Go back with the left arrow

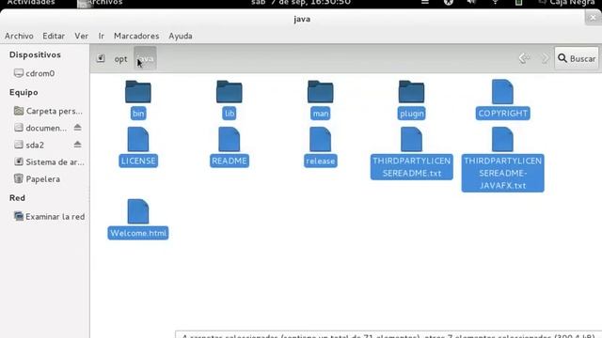pos(525,58)
